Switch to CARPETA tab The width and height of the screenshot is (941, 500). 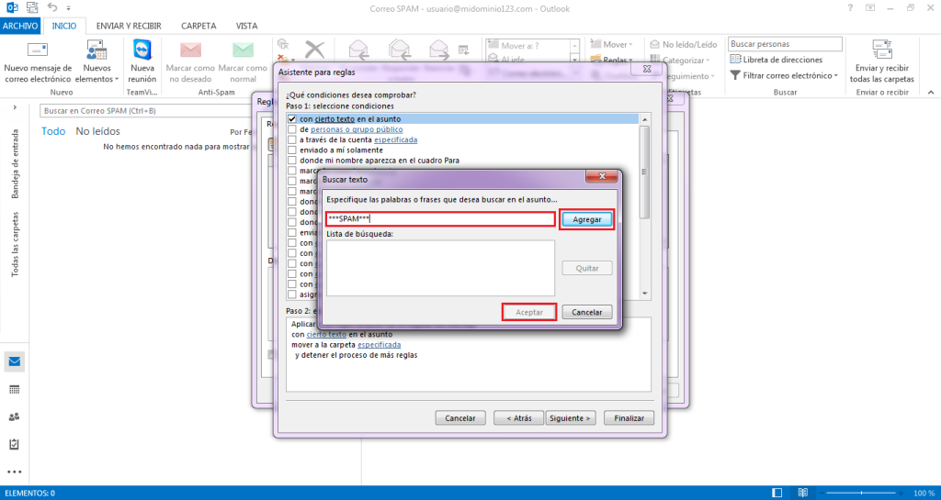click(198, 26)
